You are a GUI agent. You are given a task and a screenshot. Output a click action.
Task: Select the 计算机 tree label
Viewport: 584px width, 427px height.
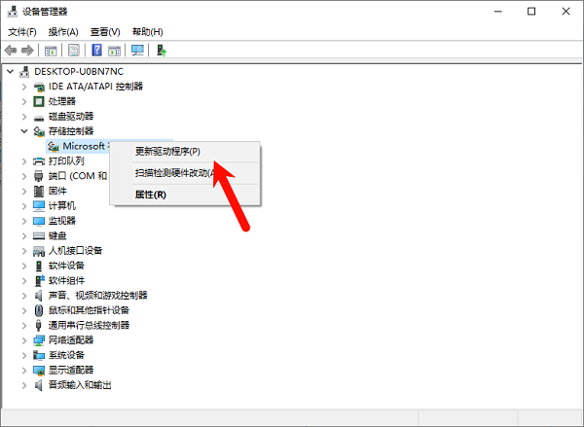[x=62, y=206]
